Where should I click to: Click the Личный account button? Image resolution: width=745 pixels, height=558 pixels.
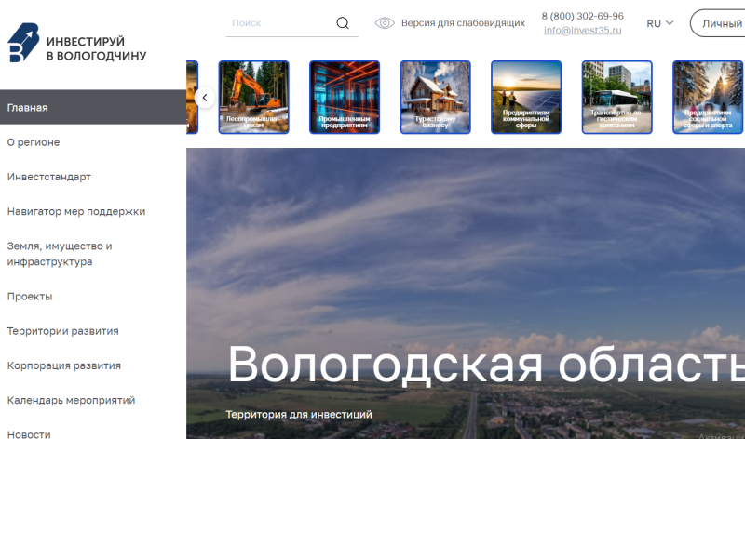tap(721, 23)
